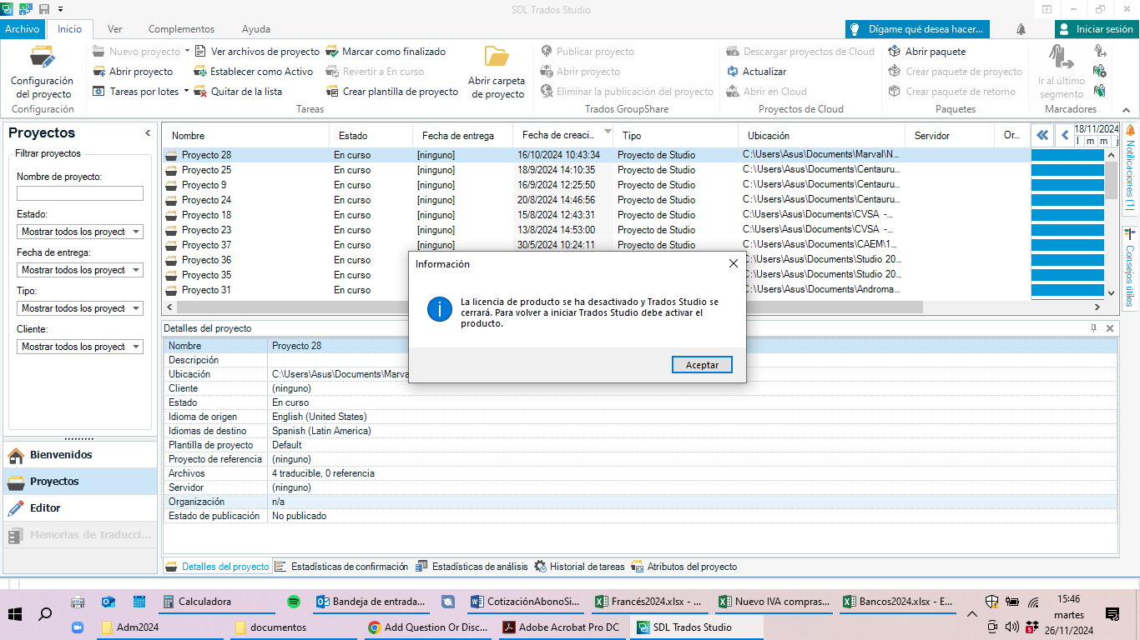This screenshot has height=640, width=1140.
Task: Open the Editor view
Action: coord(79,508)
